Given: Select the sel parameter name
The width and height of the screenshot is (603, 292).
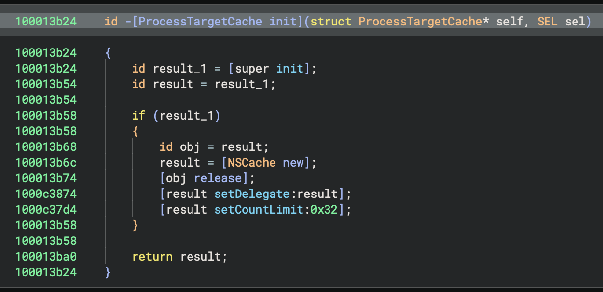Looking at the screenshot, I should (575, 22).
